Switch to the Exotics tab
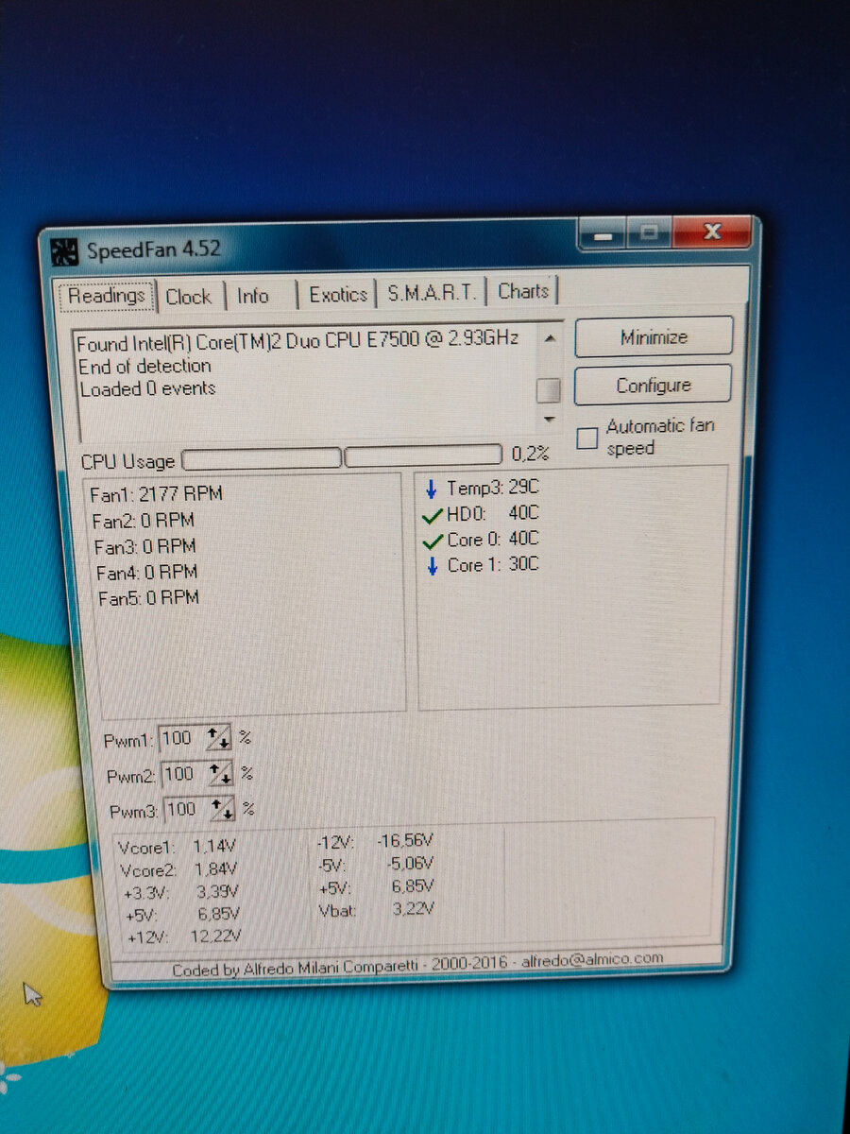This screenshot has width=850, height=1134. [x=338, y=295]
